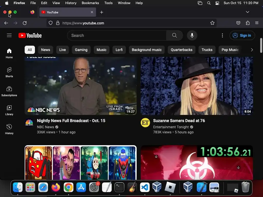Filter by the Lo-fi chip
The width and height of the screenshot is (263, 197).
119,50
